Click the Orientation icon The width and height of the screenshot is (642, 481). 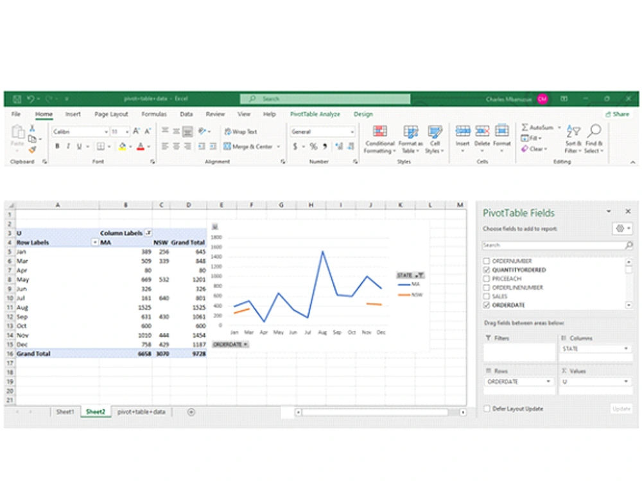click(x=202, y=131)
